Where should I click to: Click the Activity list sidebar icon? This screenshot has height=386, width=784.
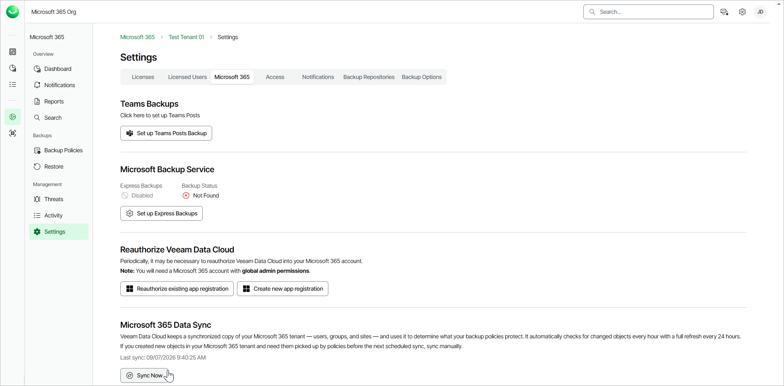pos(37,215)
